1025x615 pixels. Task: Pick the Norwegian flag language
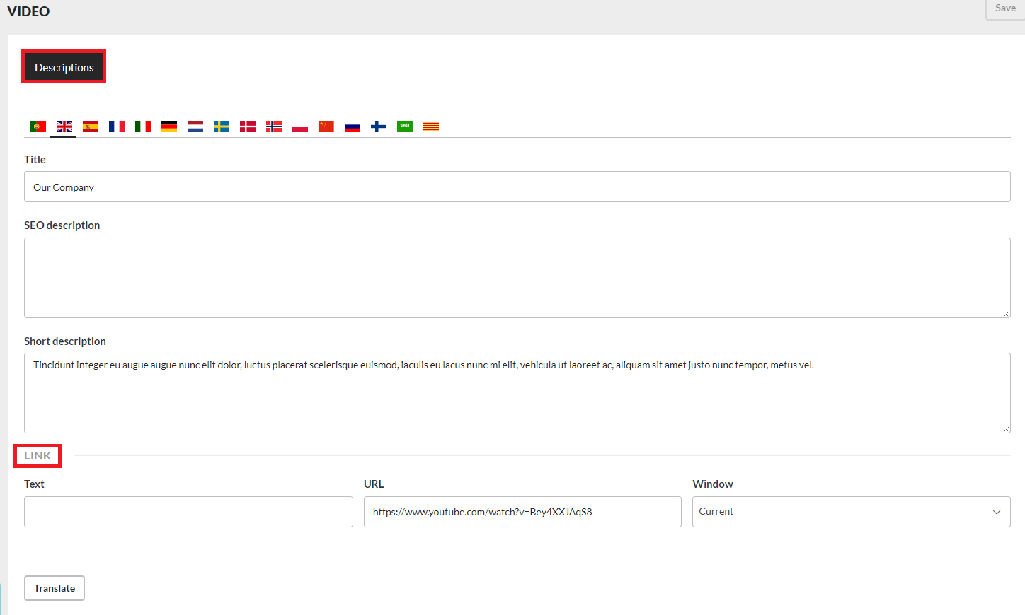(274, 127)
